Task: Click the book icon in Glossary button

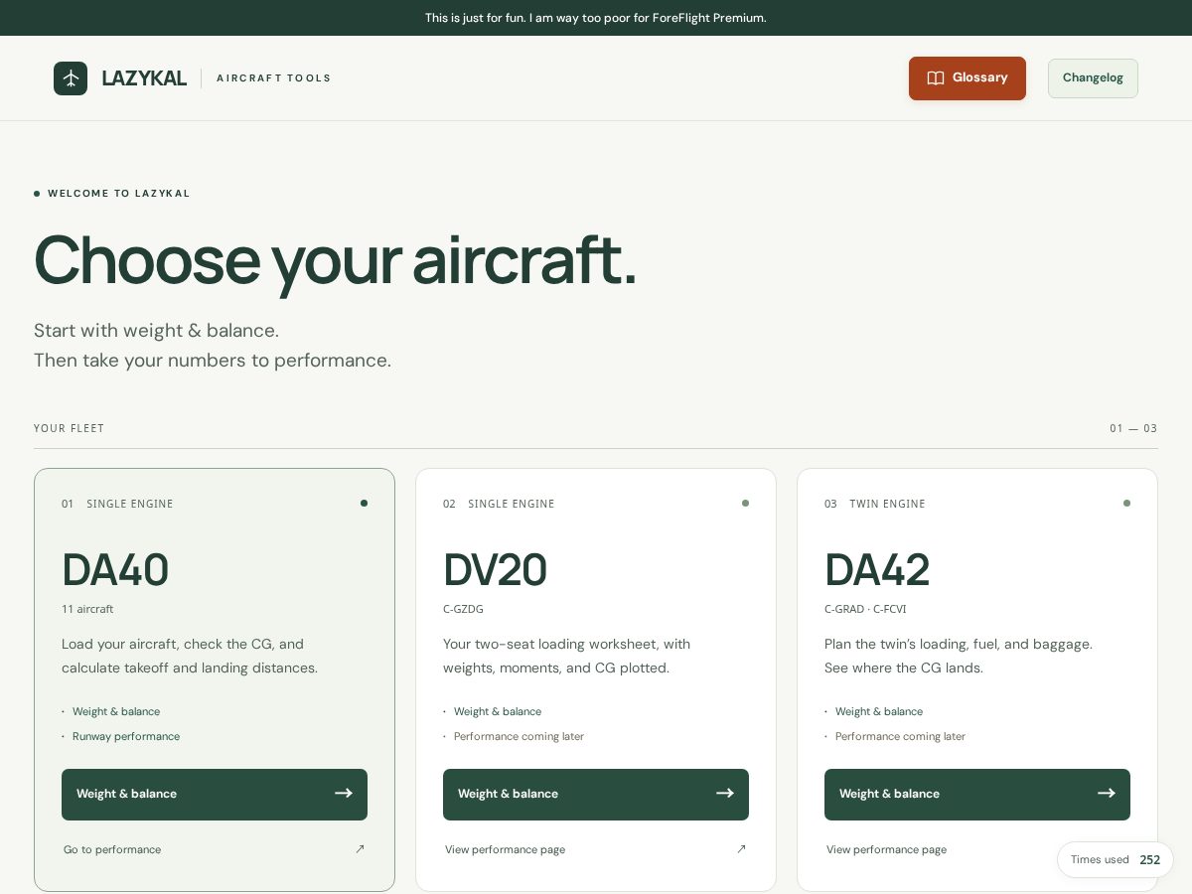Action: coord(936,78)
